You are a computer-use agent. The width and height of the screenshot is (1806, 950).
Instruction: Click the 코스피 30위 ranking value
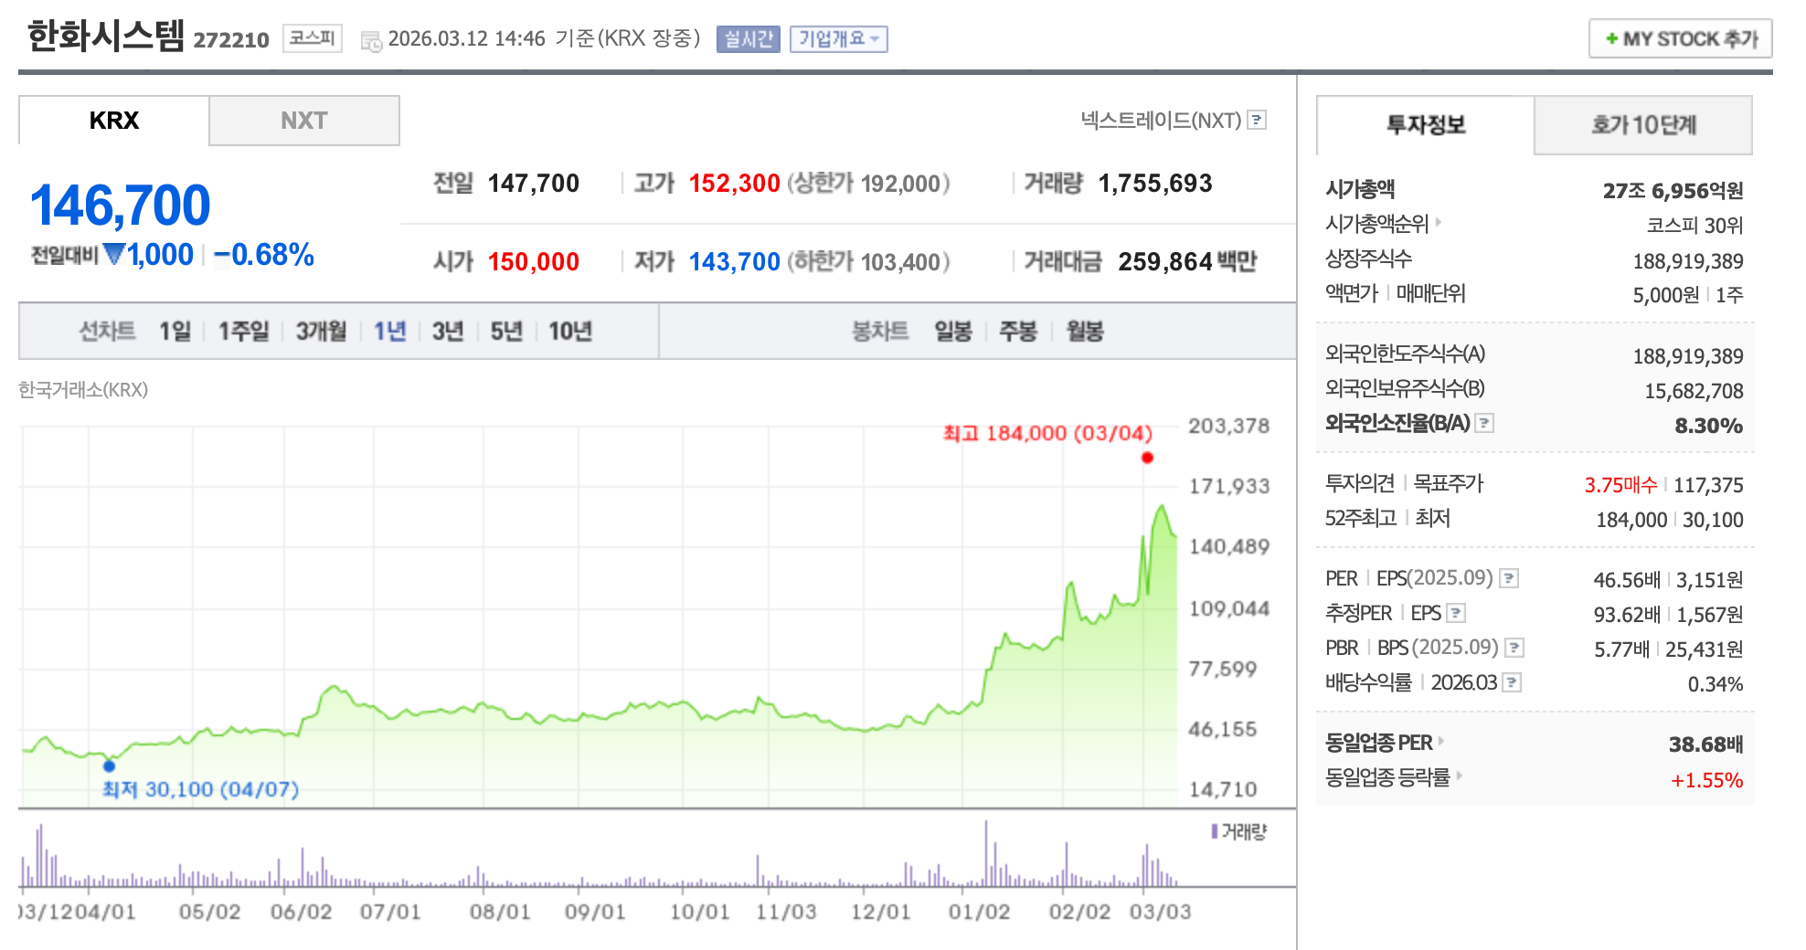click(1695, 226)
